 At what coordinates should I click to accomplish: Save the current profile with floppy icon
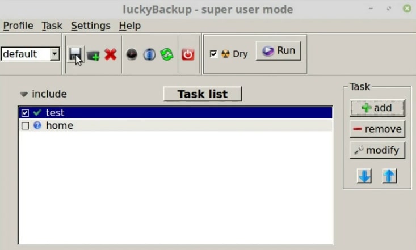[75, 54]
